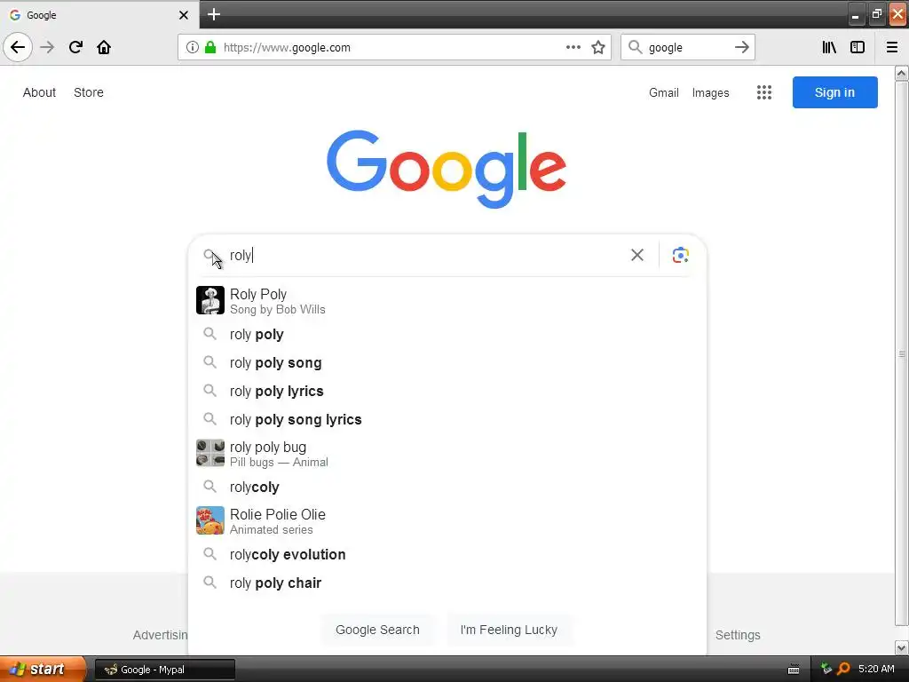
Task: Reload the current page
Action: pyautogui.click(x=75, y=48)
